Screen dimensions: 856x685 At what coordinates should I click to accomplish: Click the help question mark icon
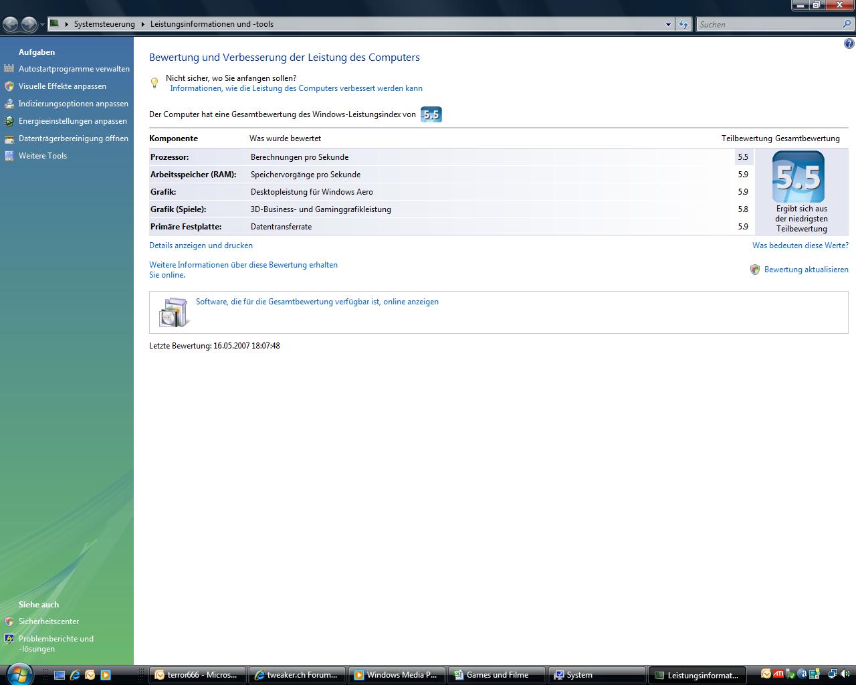pyautogui.click(x=849, y=44)
